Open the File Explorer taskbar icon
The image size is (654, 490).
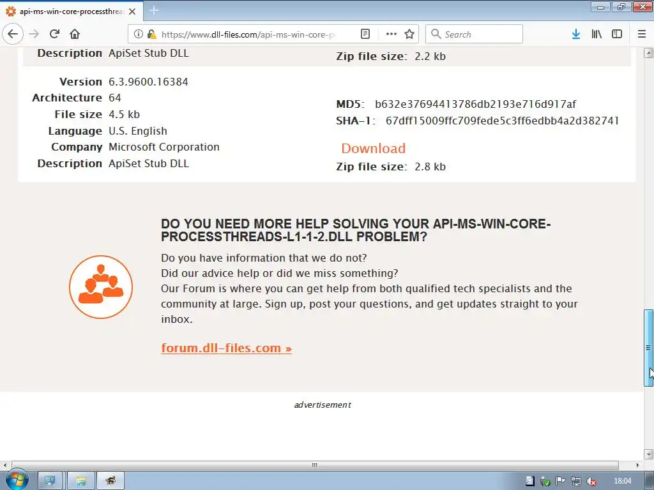tap(81, 481)
